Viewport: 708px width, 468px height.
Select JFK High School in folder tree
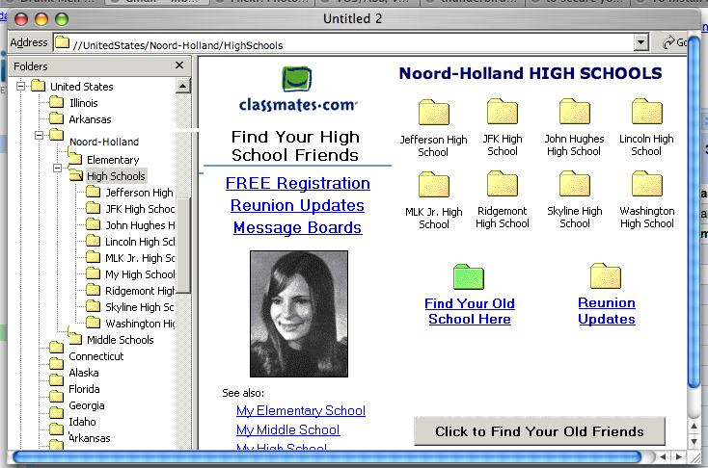pos(140,209)
